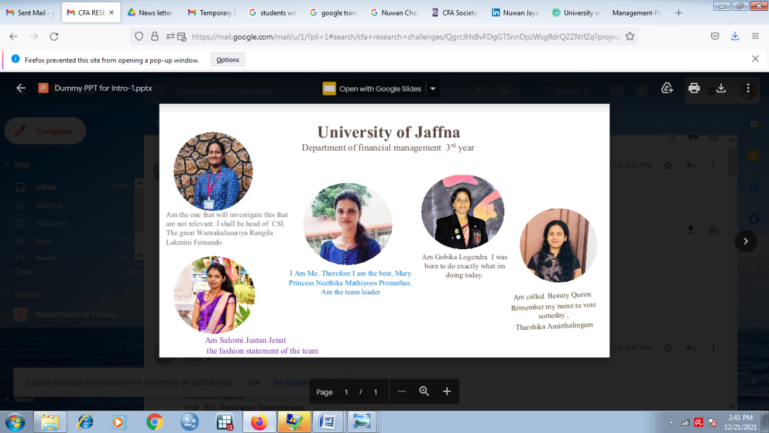Download the previewed pptx file
The width and height of the screenshot is (769, 433).
[721, 88]
